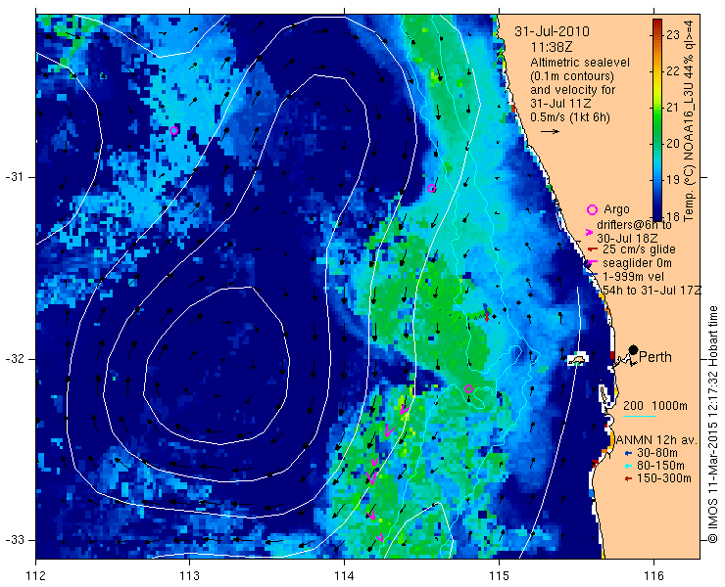Image resolution: width=725 pixels, height=587 pixels.
Task: Click the '150-300m' depth label
Action: [664, 478]
